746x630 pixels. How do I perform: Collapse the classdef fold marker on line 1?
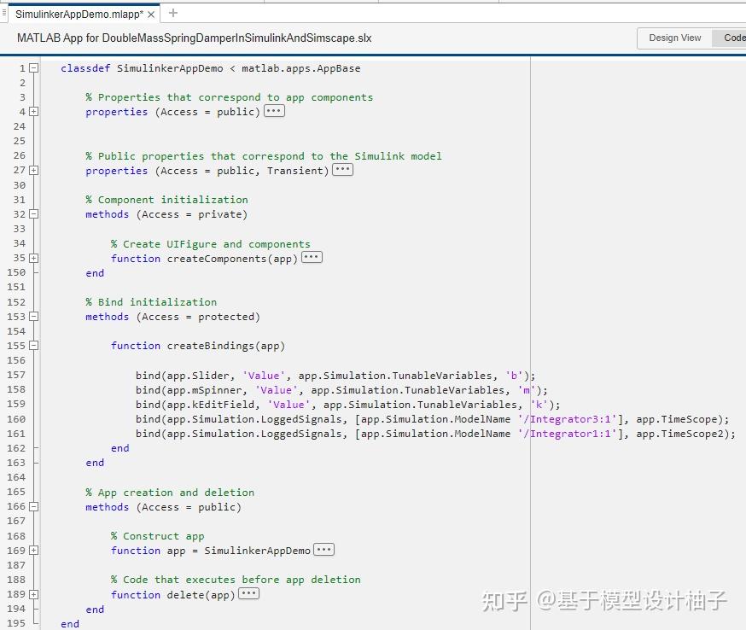(32, 67)
